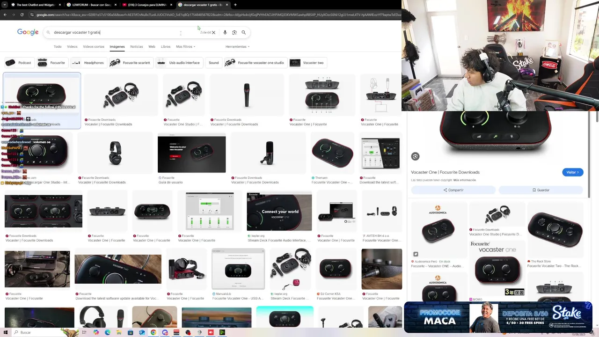Open Connect your world vocaster thumbnail
The image size is (599, 337).
(x=279, y=211)
